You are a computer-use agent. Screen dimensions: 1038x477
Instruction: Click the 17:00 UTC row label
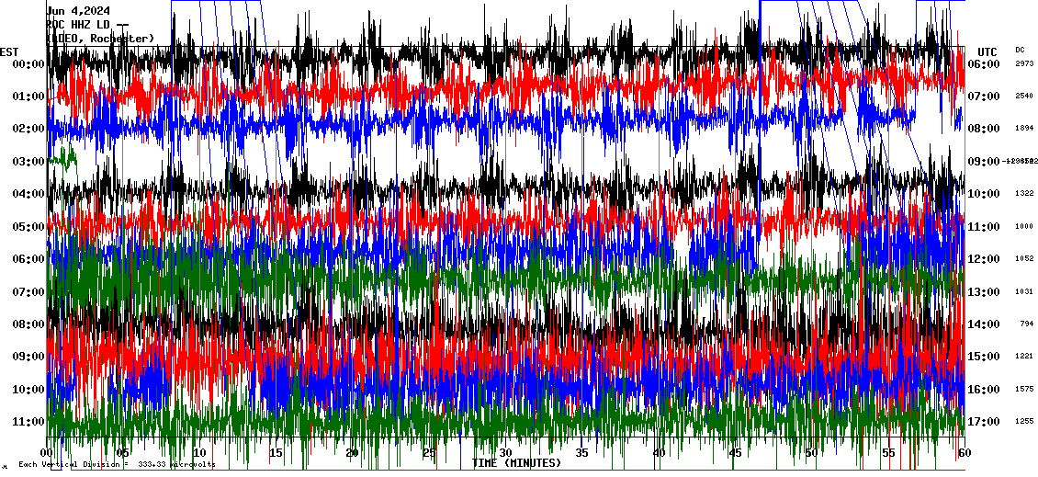pyautogui.click(x=983, y=422)
